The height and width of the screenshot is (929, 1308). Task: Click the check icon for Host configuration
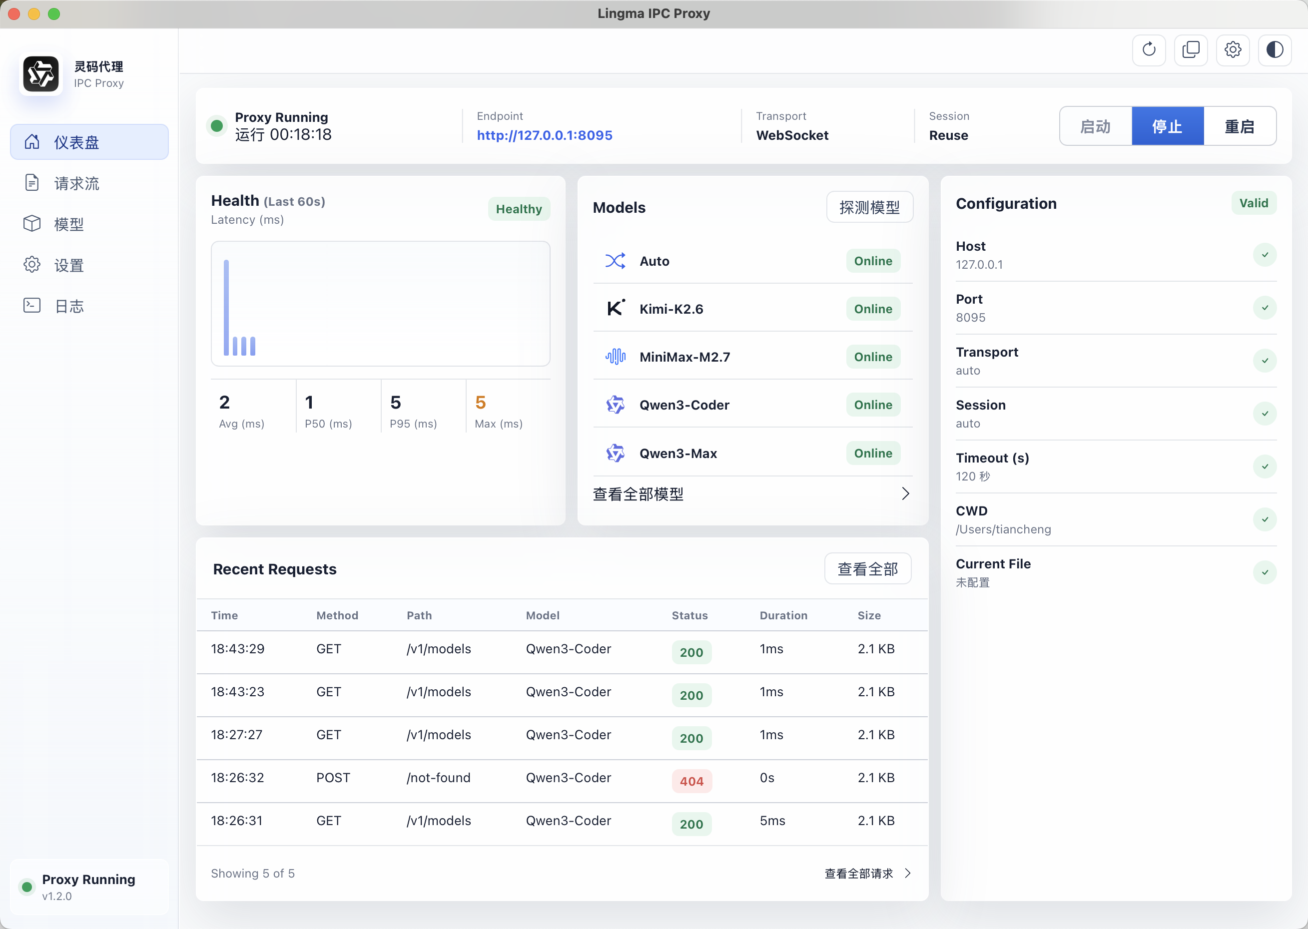tap(1265, 255)
